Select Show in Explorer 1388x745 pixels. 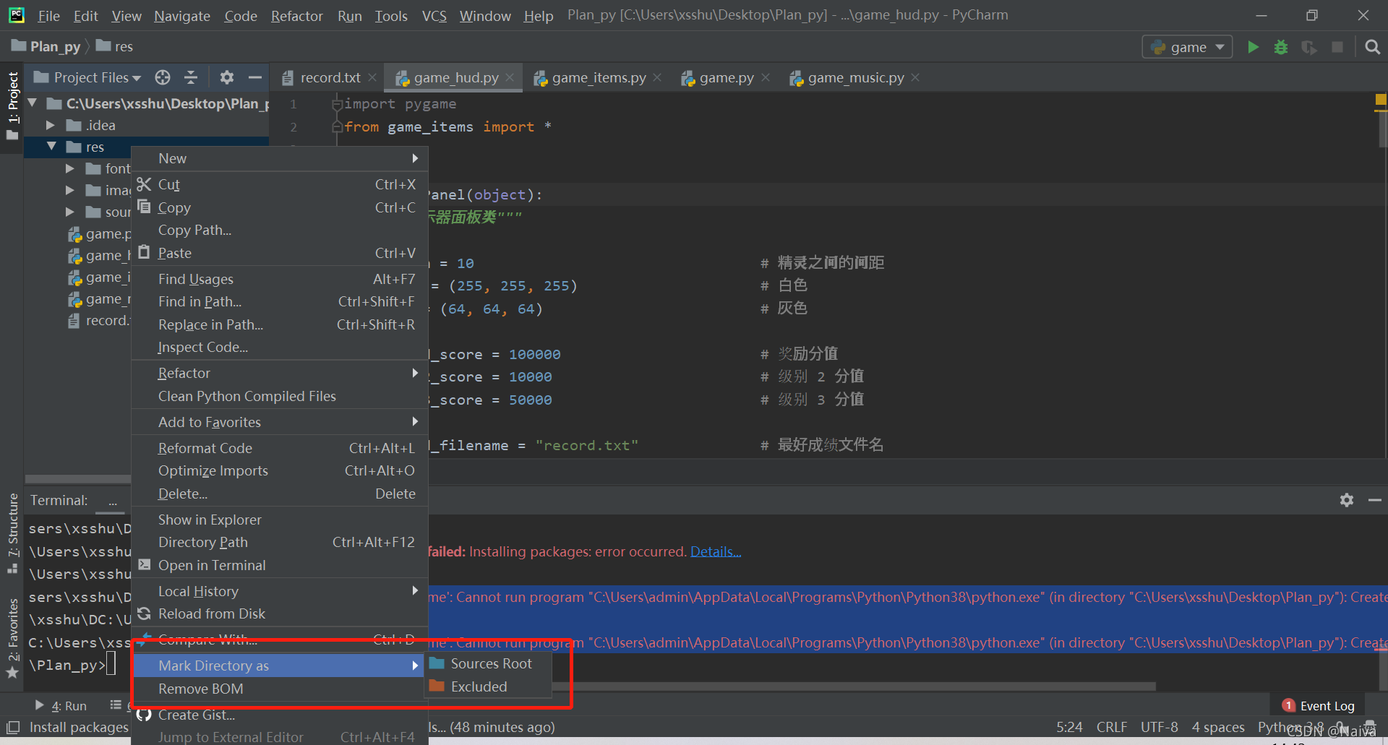coord(280,520)
